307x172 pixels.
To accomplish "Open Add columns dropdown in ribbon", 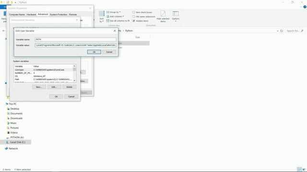I will click(115, 16).
